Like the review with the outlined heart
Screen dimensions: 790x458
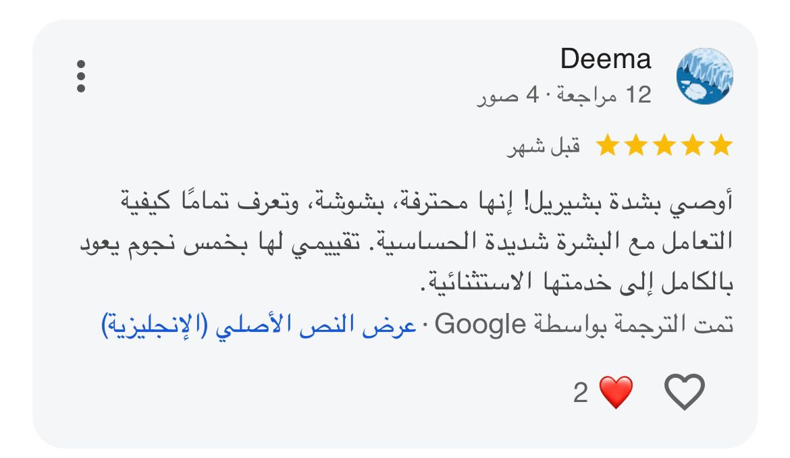tap(684, 392)
